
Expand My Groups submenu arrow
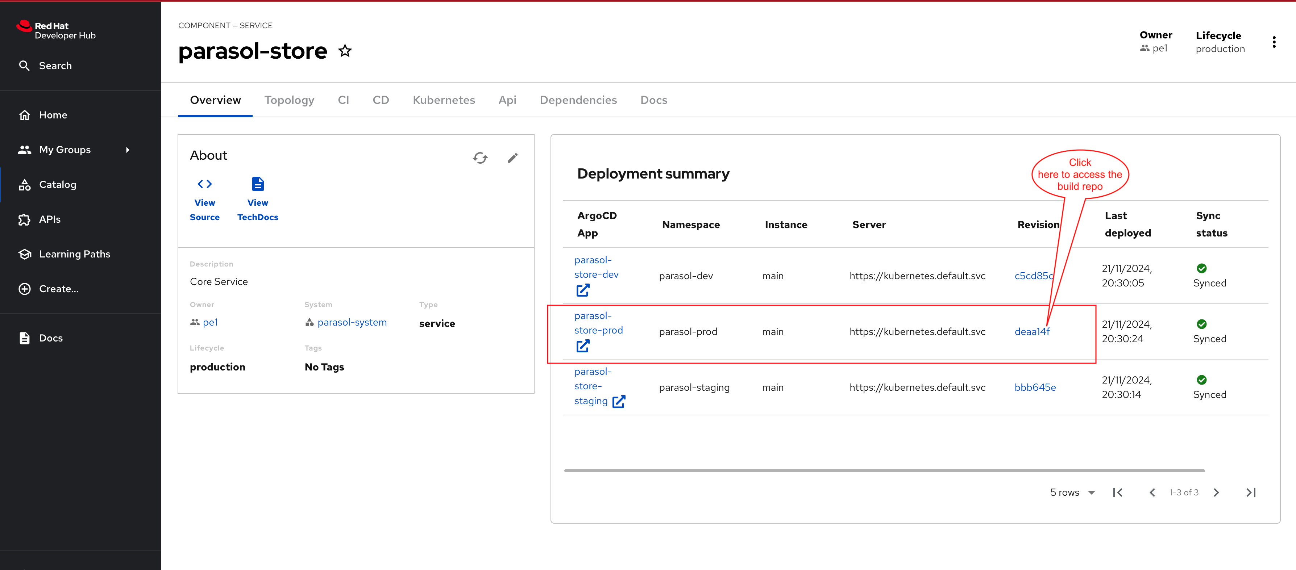(x=128, y=150)
